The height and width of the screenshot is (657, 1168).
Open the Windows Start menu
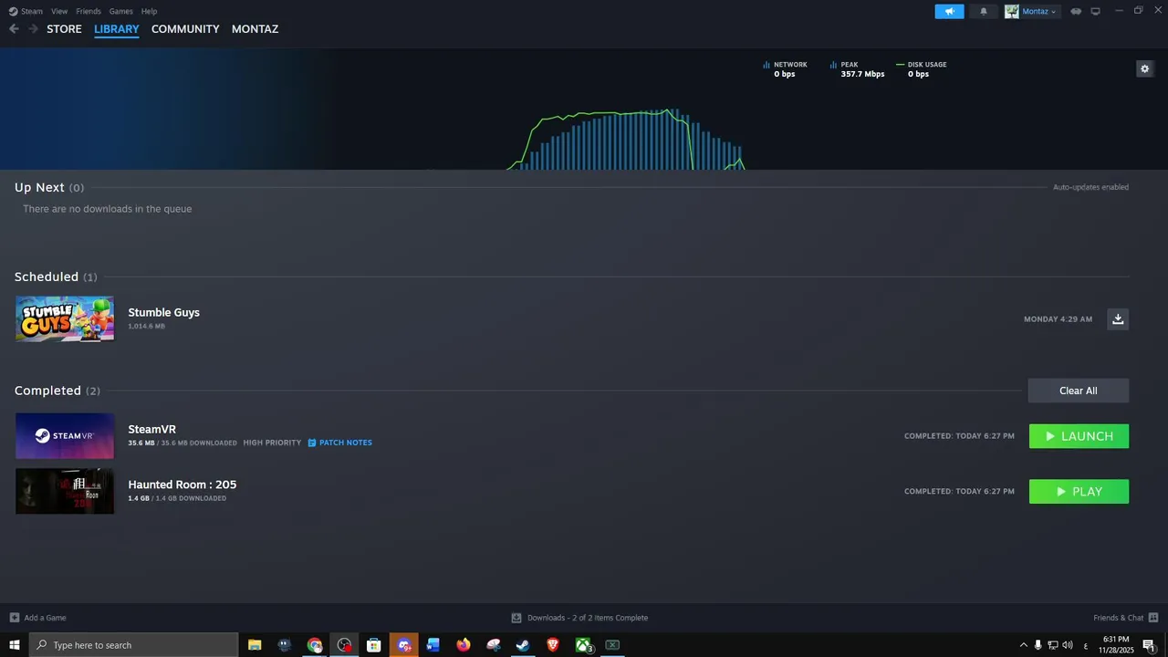[15, 645]
